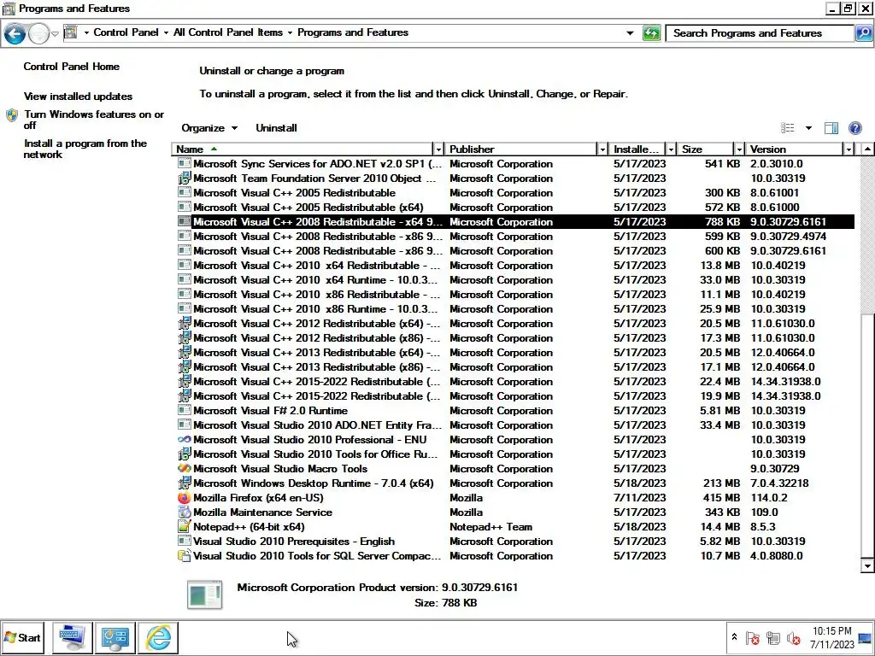Select Visual C++ 2013 Redistributable (x86) row
This screenshot has width=875, height=656.
(514, 367)
